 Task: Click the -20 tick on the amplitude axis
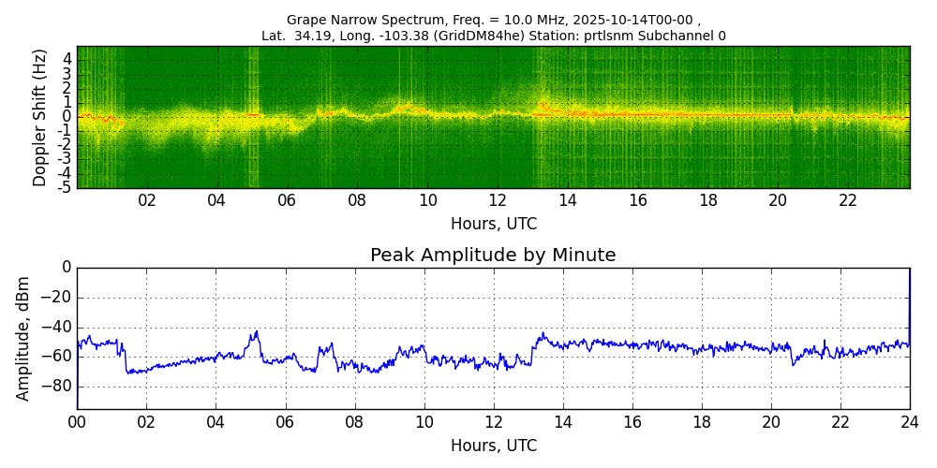(59, 298)
